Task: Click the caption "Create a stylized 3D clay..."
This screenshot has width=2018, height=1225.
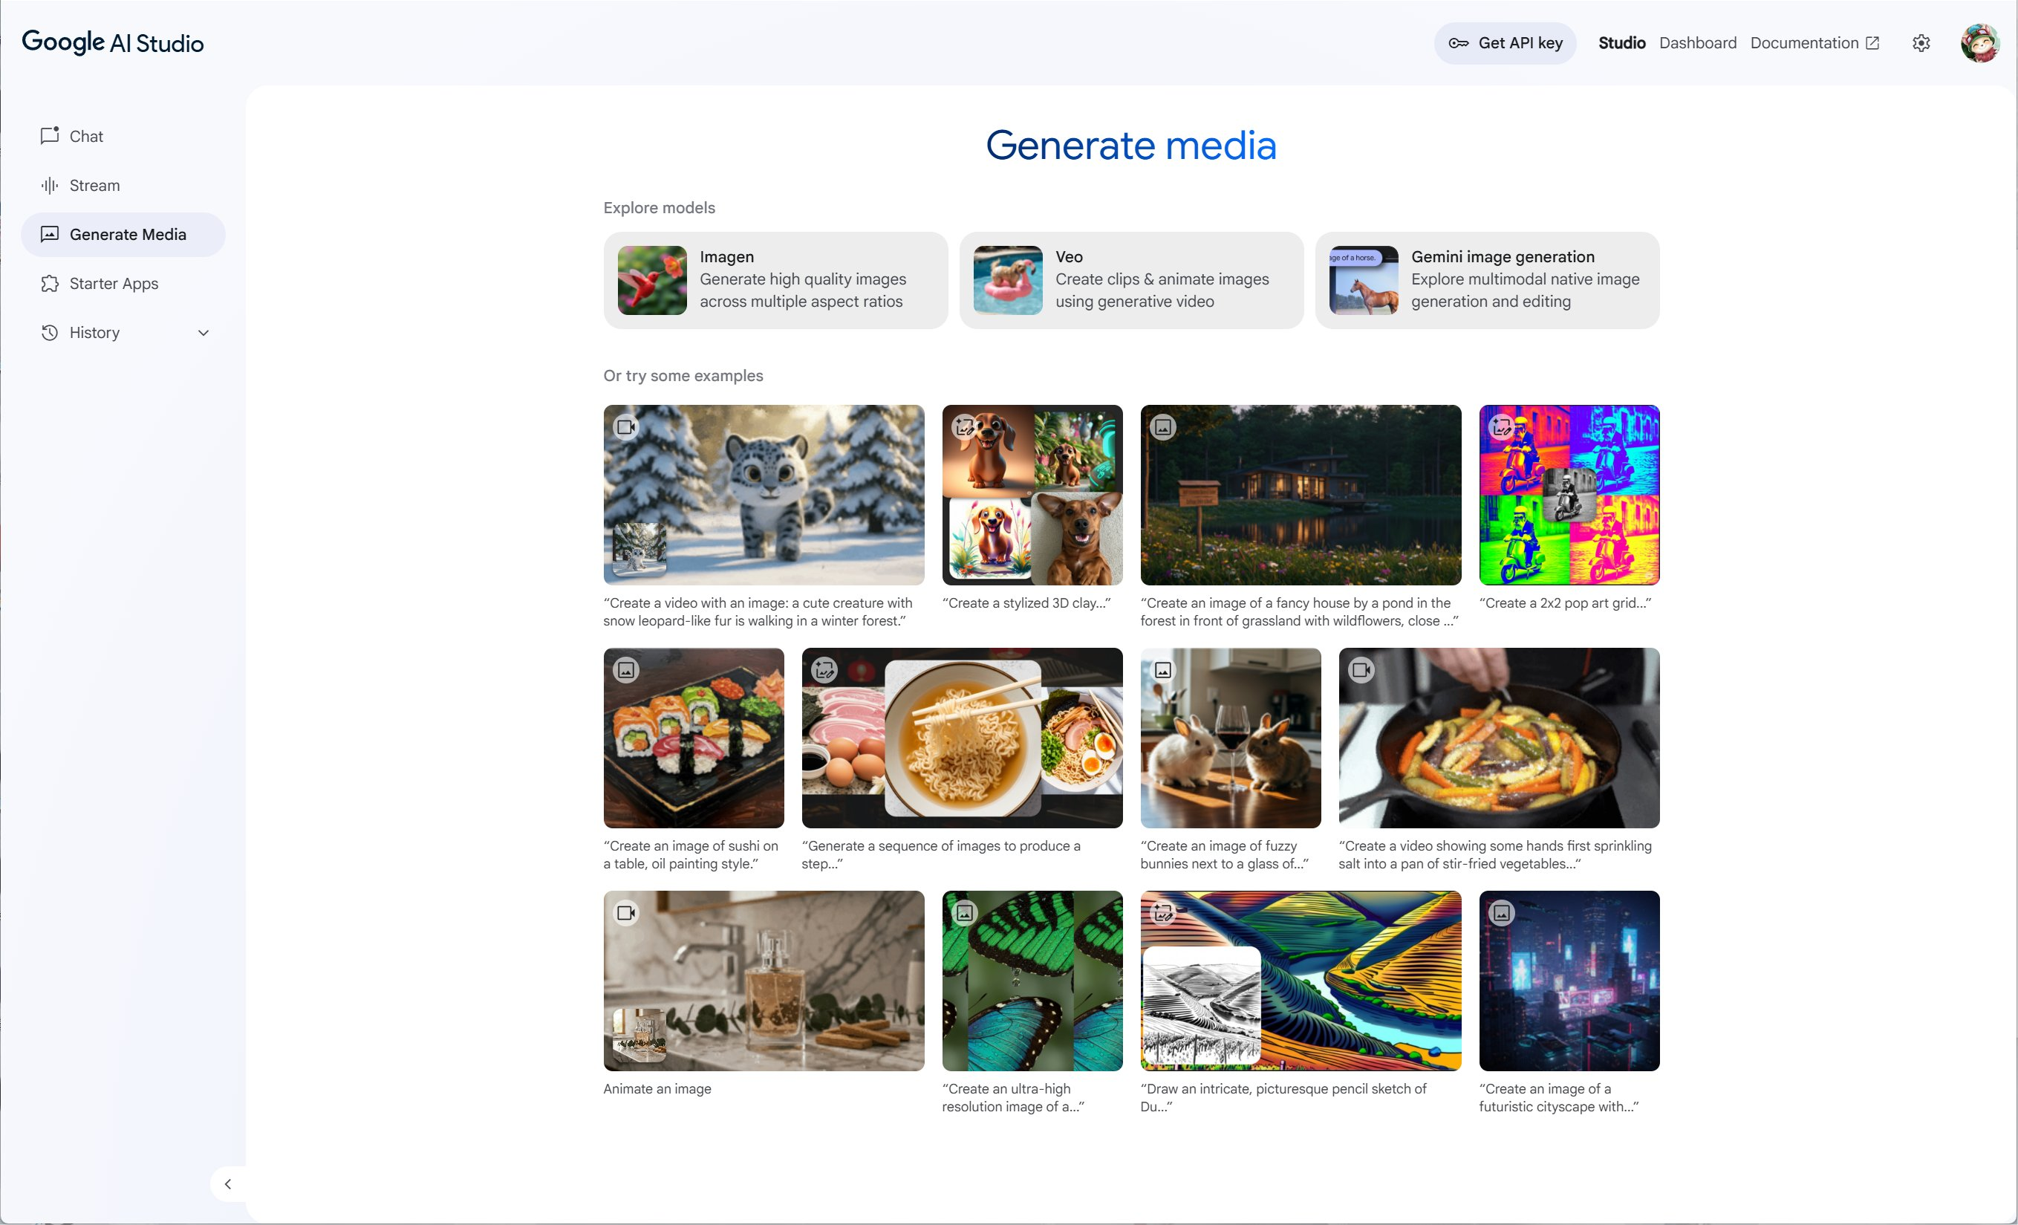Action: [x=1027, y=603]
